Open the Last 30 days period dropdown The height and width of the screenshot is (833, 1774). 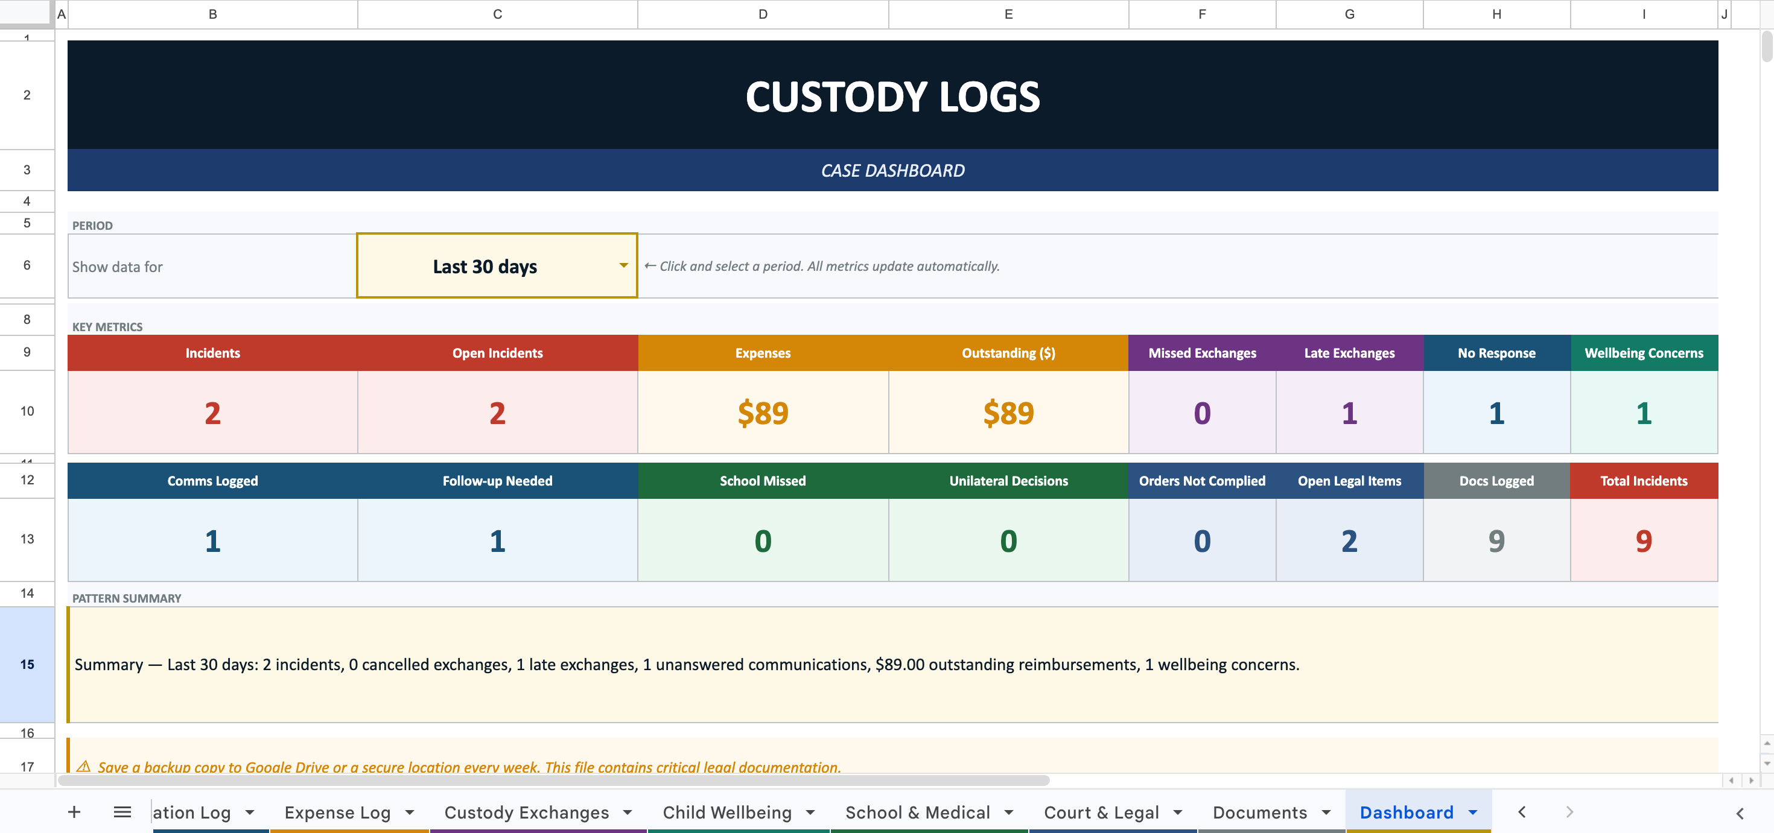623,266
